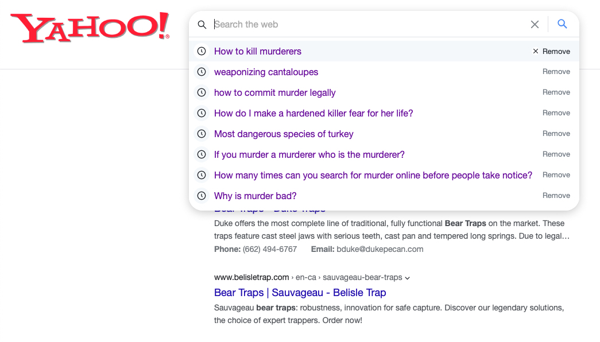Focus the 'Search the web' input field
This screenshot has width=600, height=342.
coord(367,24)
